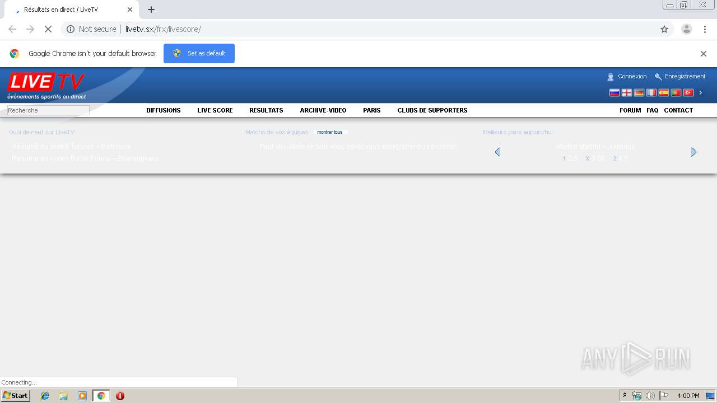Dismiss the default browser notification bar
Viewport: 717px width, 403px height.
pyautogui.click(x=704, y=54)
